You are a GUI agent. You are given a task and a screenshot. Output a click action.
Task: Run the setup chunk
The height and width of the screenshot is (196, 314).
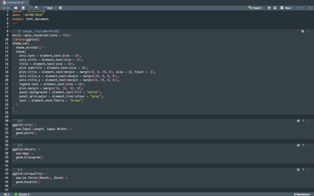tap(309, 31)
